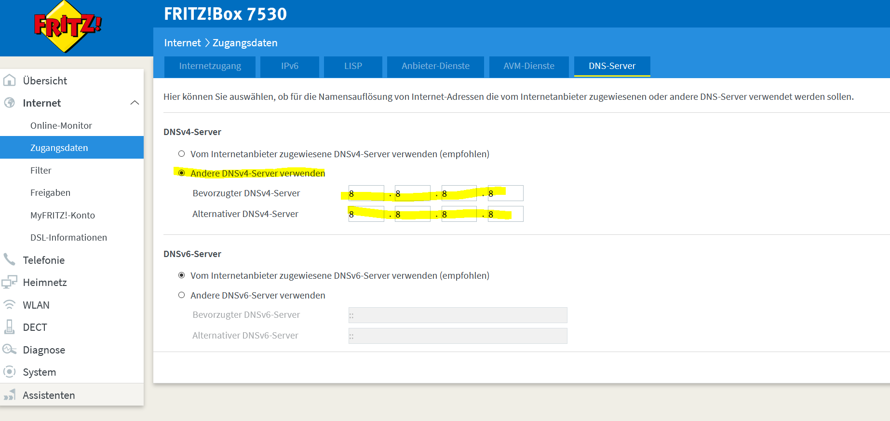890x421 pixels.
Task: Click the FRITZ!Box 7530 title
Action: click(x=225, y=14)
